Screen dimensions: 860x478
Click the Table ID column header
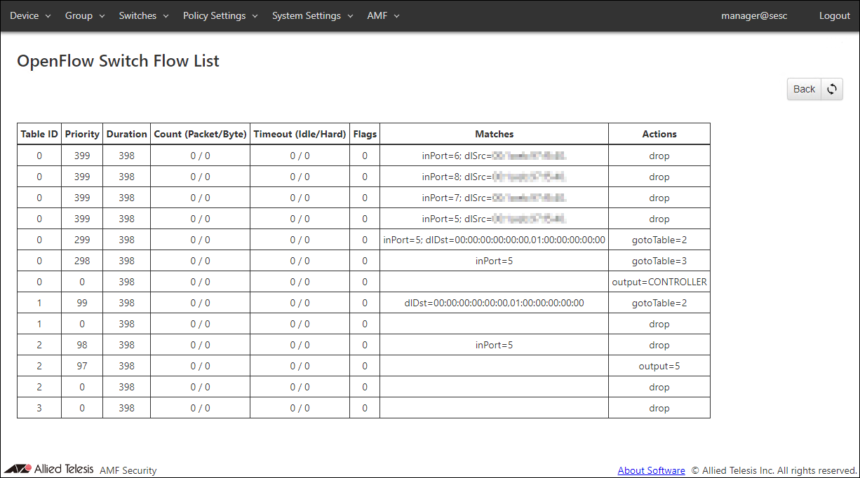(39, 134)
